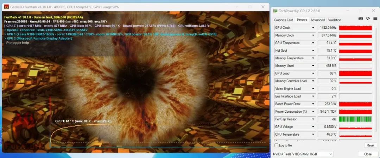Image resolution: width=380 pixels, height=158 pixels.
Task: Enable the Log to file checkbox
Action: [x=277, y=145]
